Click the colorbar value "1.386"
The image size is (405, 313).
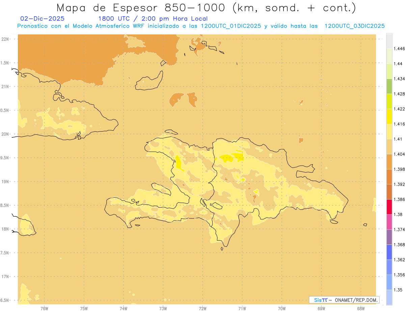point(399,199)
